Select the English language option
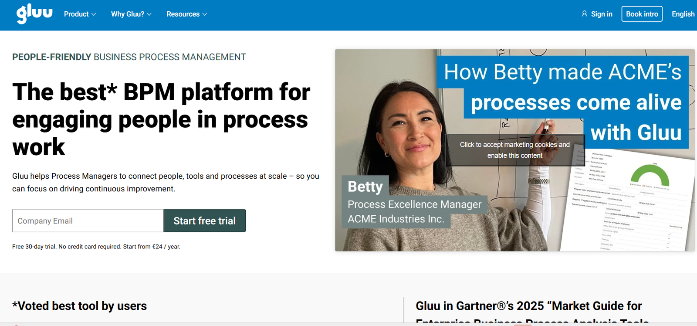This screenshot has height=326, width=697. tap(683, 14)
